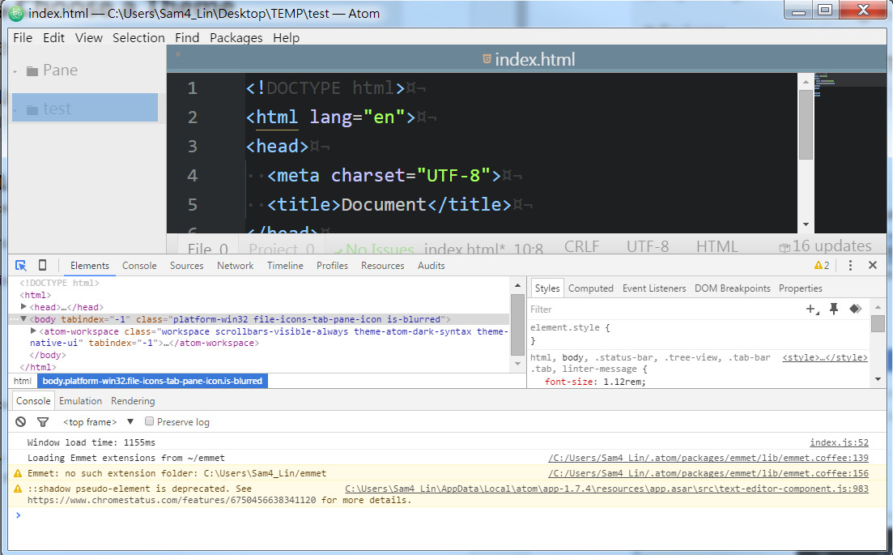The width and height of the screenshot is (893, 555).
Task: Switch to the Timeline tab
Action: (x=285, y=266)
